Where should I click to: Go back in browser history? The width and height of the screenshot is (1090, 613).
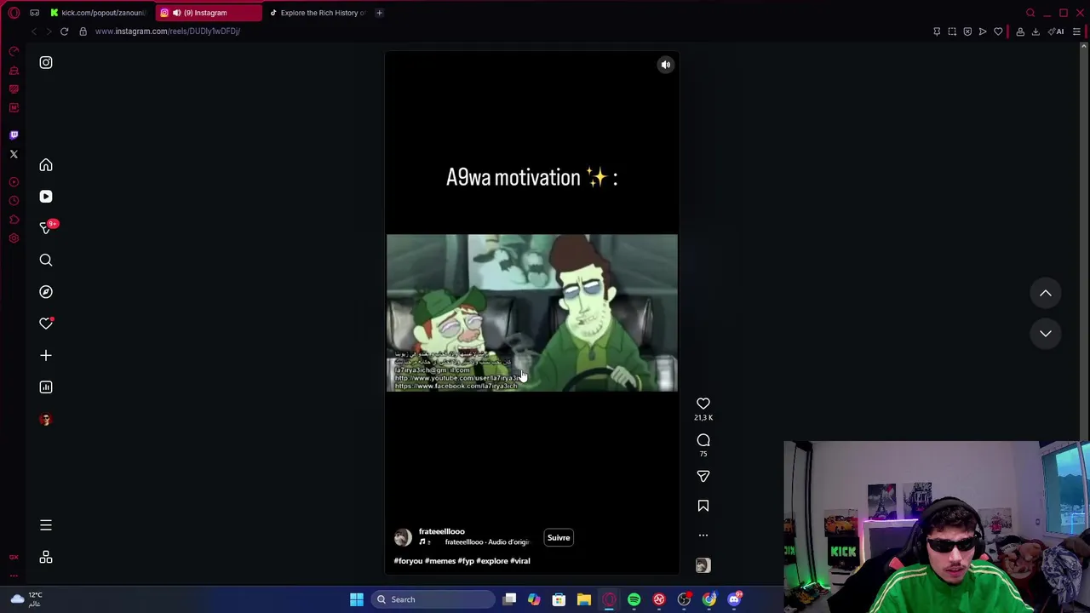[x=33, y=32]
